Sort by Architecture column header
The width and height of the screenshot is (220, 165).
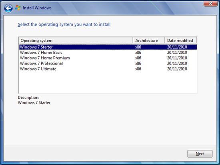[x=149, y=40]
